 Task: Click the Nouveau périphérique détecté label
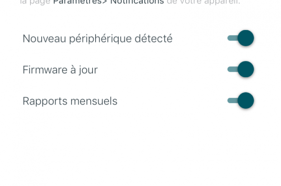click(x=97, y=39)
